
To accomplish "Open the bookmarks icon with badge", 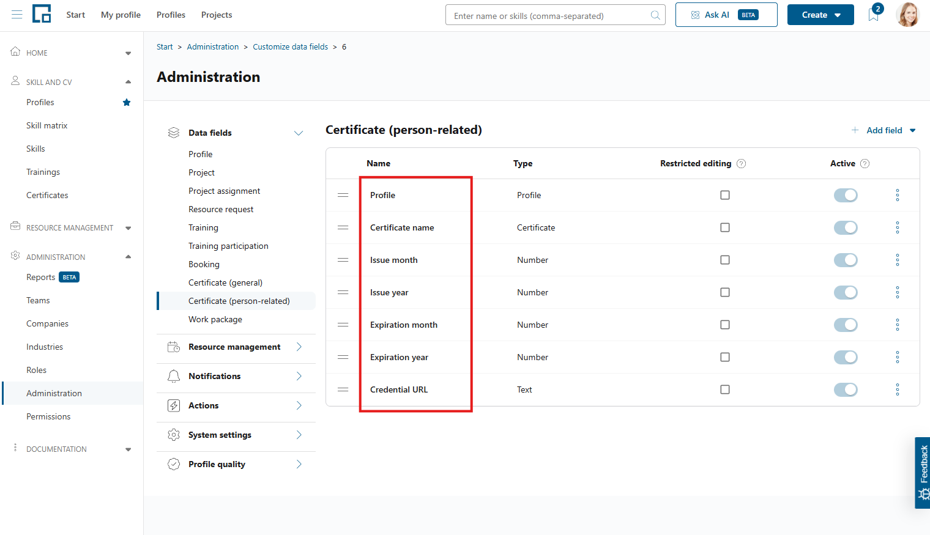I will coord(874,14).
